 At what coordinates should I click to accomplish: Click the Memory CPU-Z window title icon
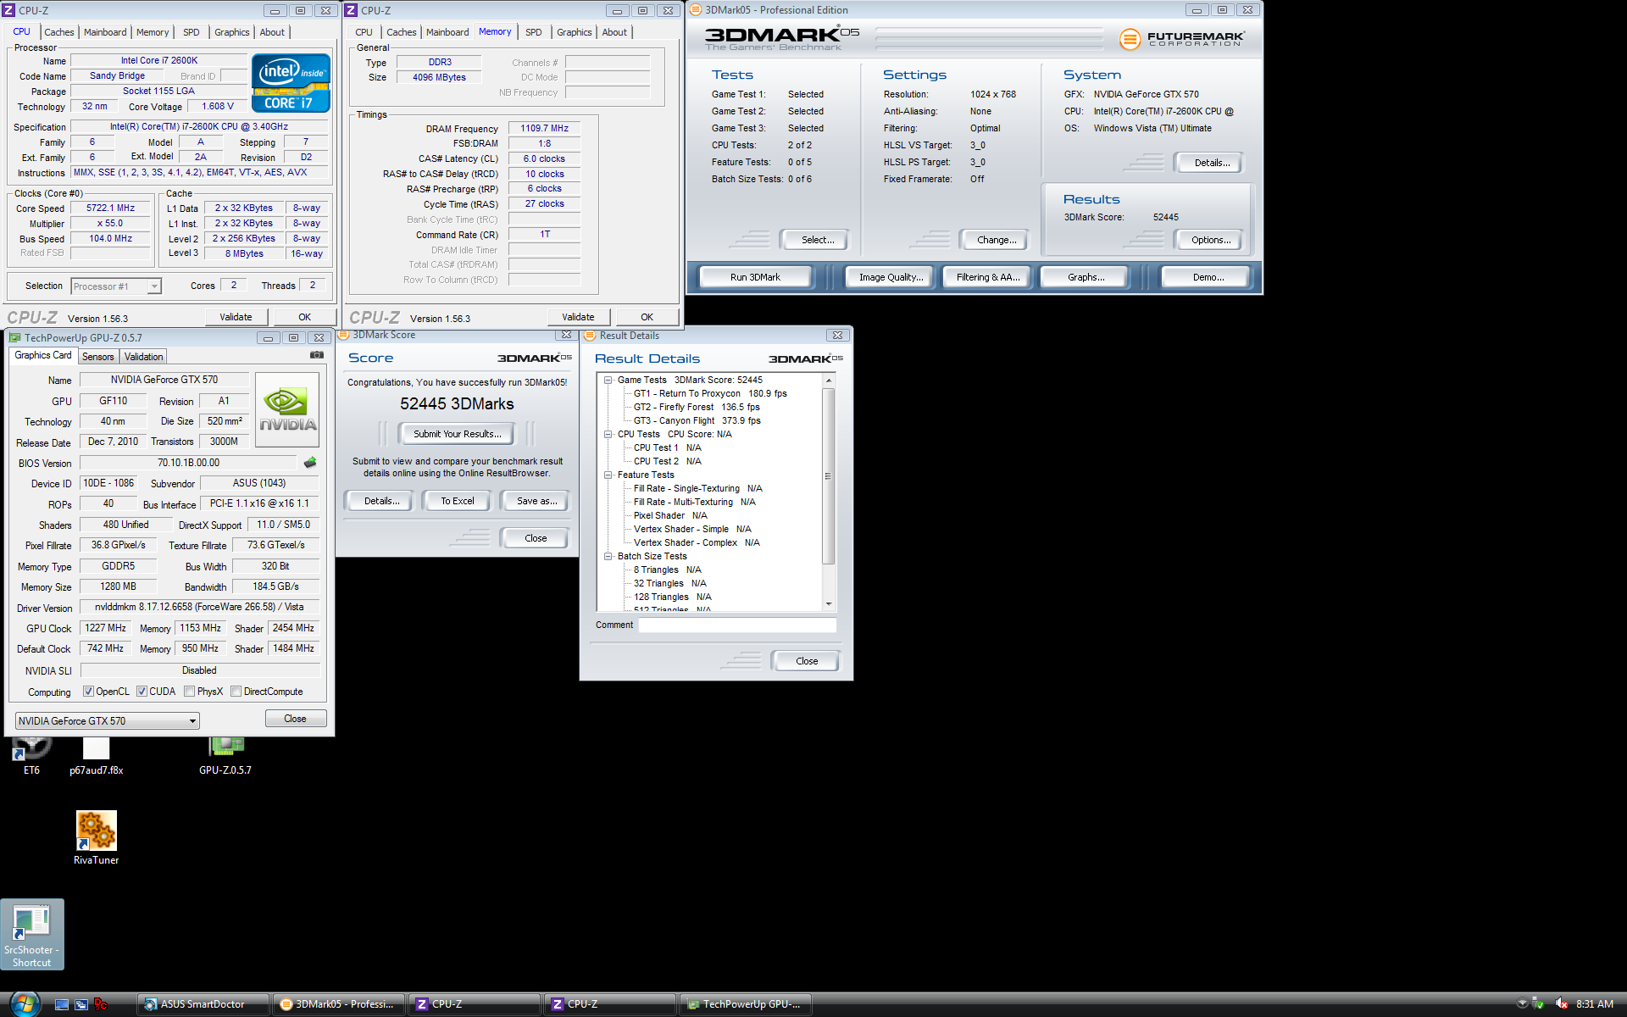tap(352, 10)
